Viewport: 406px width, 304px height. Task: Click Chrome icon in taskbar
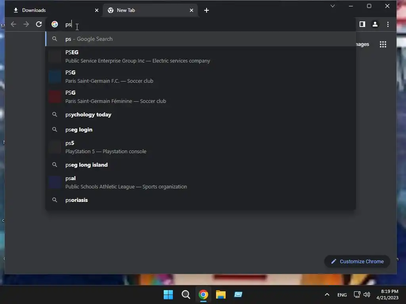click(203, 294)
